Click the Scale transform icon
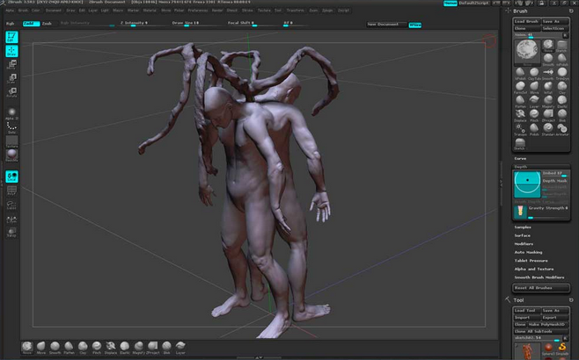 pos(12,78)
